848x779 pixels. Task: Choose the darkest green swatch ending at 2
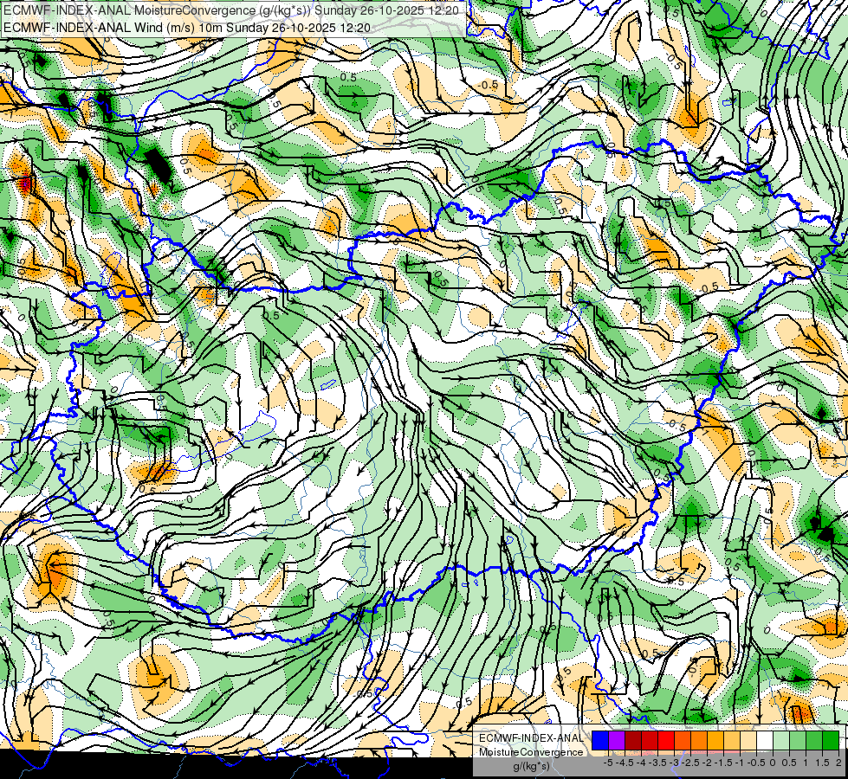[831, 741]
